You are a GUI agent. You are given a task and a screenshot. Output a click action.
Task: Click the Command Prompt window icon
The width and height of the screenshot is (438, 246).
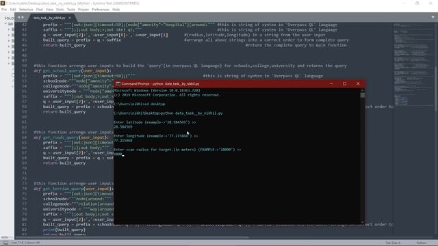click(118, 83)
